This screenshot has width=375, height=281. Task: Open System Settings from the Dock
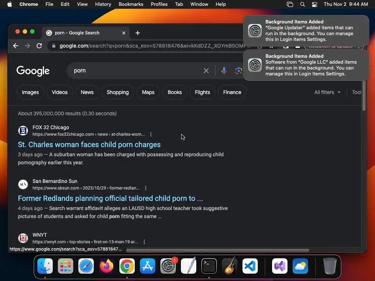click(x=168, y=266)
